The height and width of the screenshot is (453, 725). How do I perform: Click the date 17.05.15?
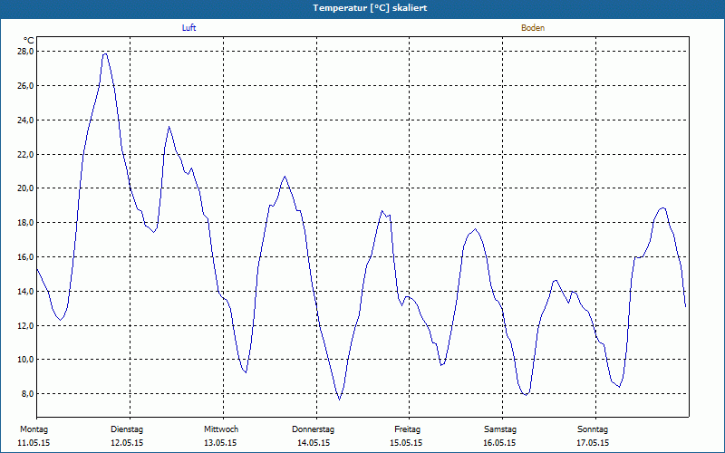(x=593, y=443)
